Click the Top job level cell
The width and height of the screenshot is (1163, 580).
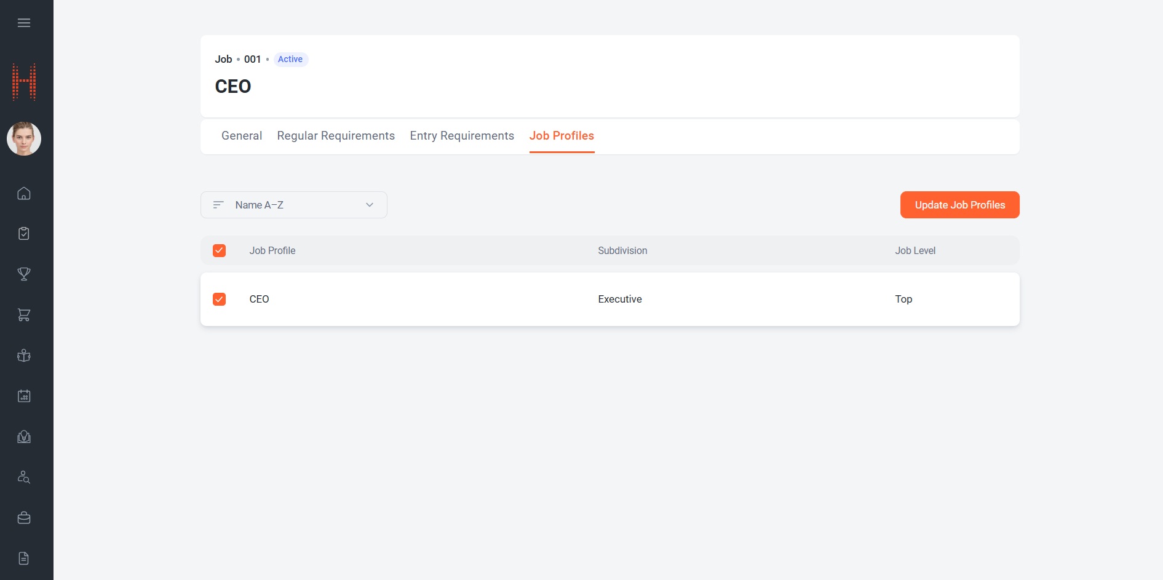(903, 299)
